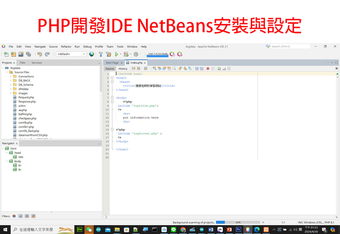Open WeChat from the Windows taskbar

pos(89,229)
